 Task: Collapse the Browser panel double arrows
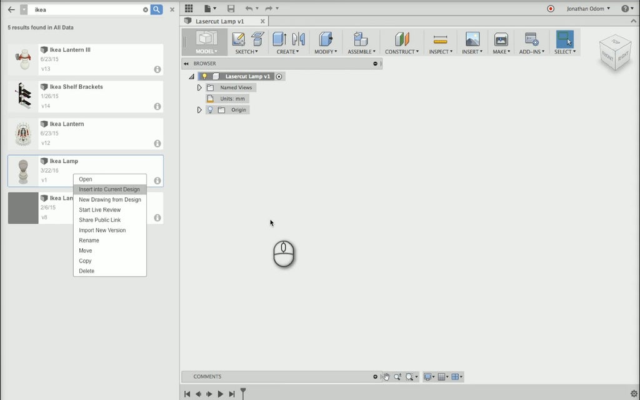[x=186, y=64]
